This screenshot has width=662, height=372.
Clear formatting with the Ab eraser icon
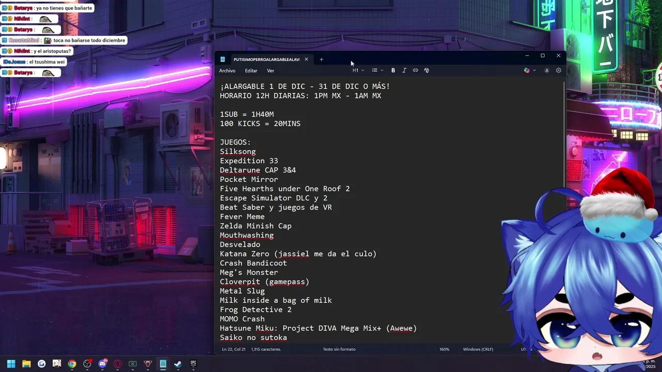[427, 70]
